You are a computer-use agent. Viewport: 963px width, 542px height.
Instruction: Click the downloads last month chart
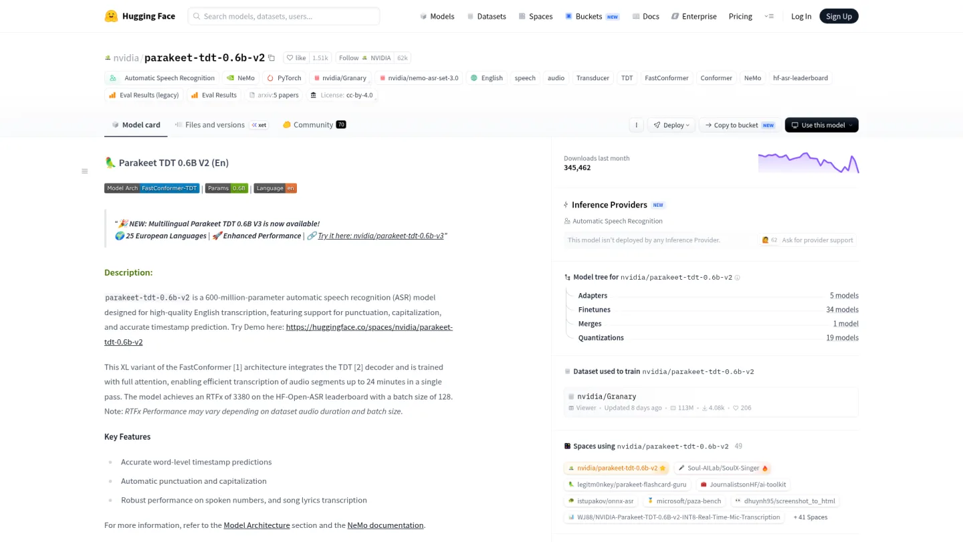point(809,163)
